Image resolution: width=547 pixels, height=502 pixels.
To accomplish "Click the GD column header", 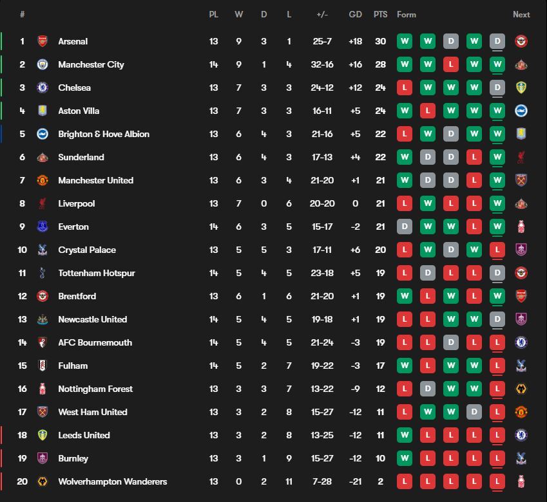I will pyautogui.click(x=355, y=14).
